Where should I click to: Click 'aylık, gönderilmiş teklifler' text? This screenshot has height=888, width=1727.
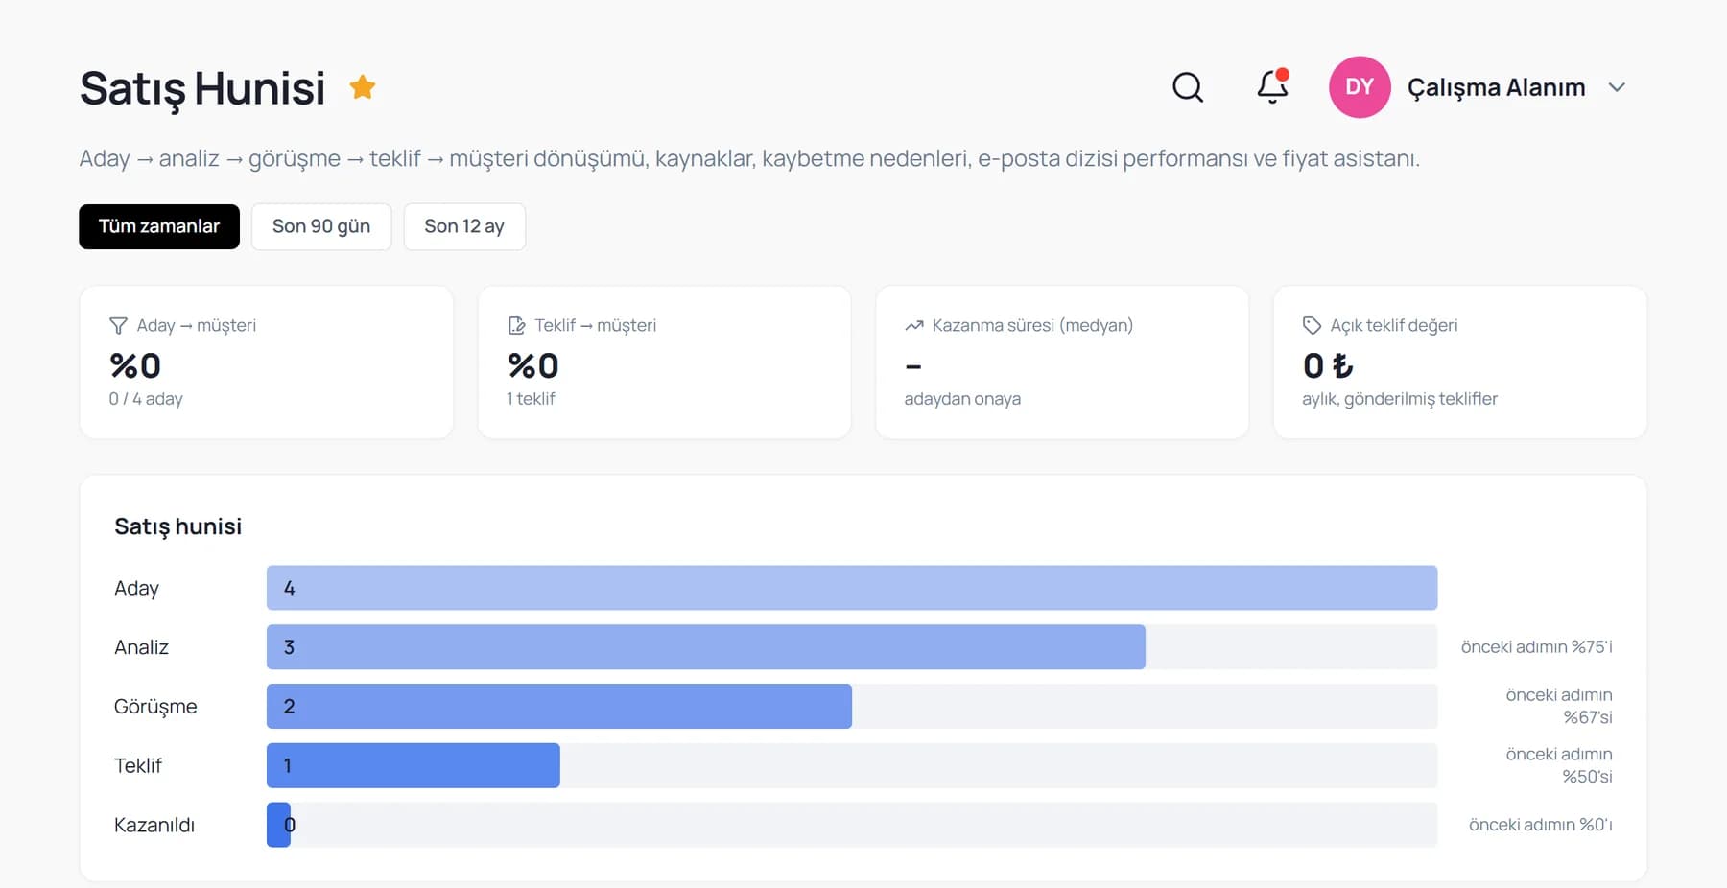pos(1400,399)
